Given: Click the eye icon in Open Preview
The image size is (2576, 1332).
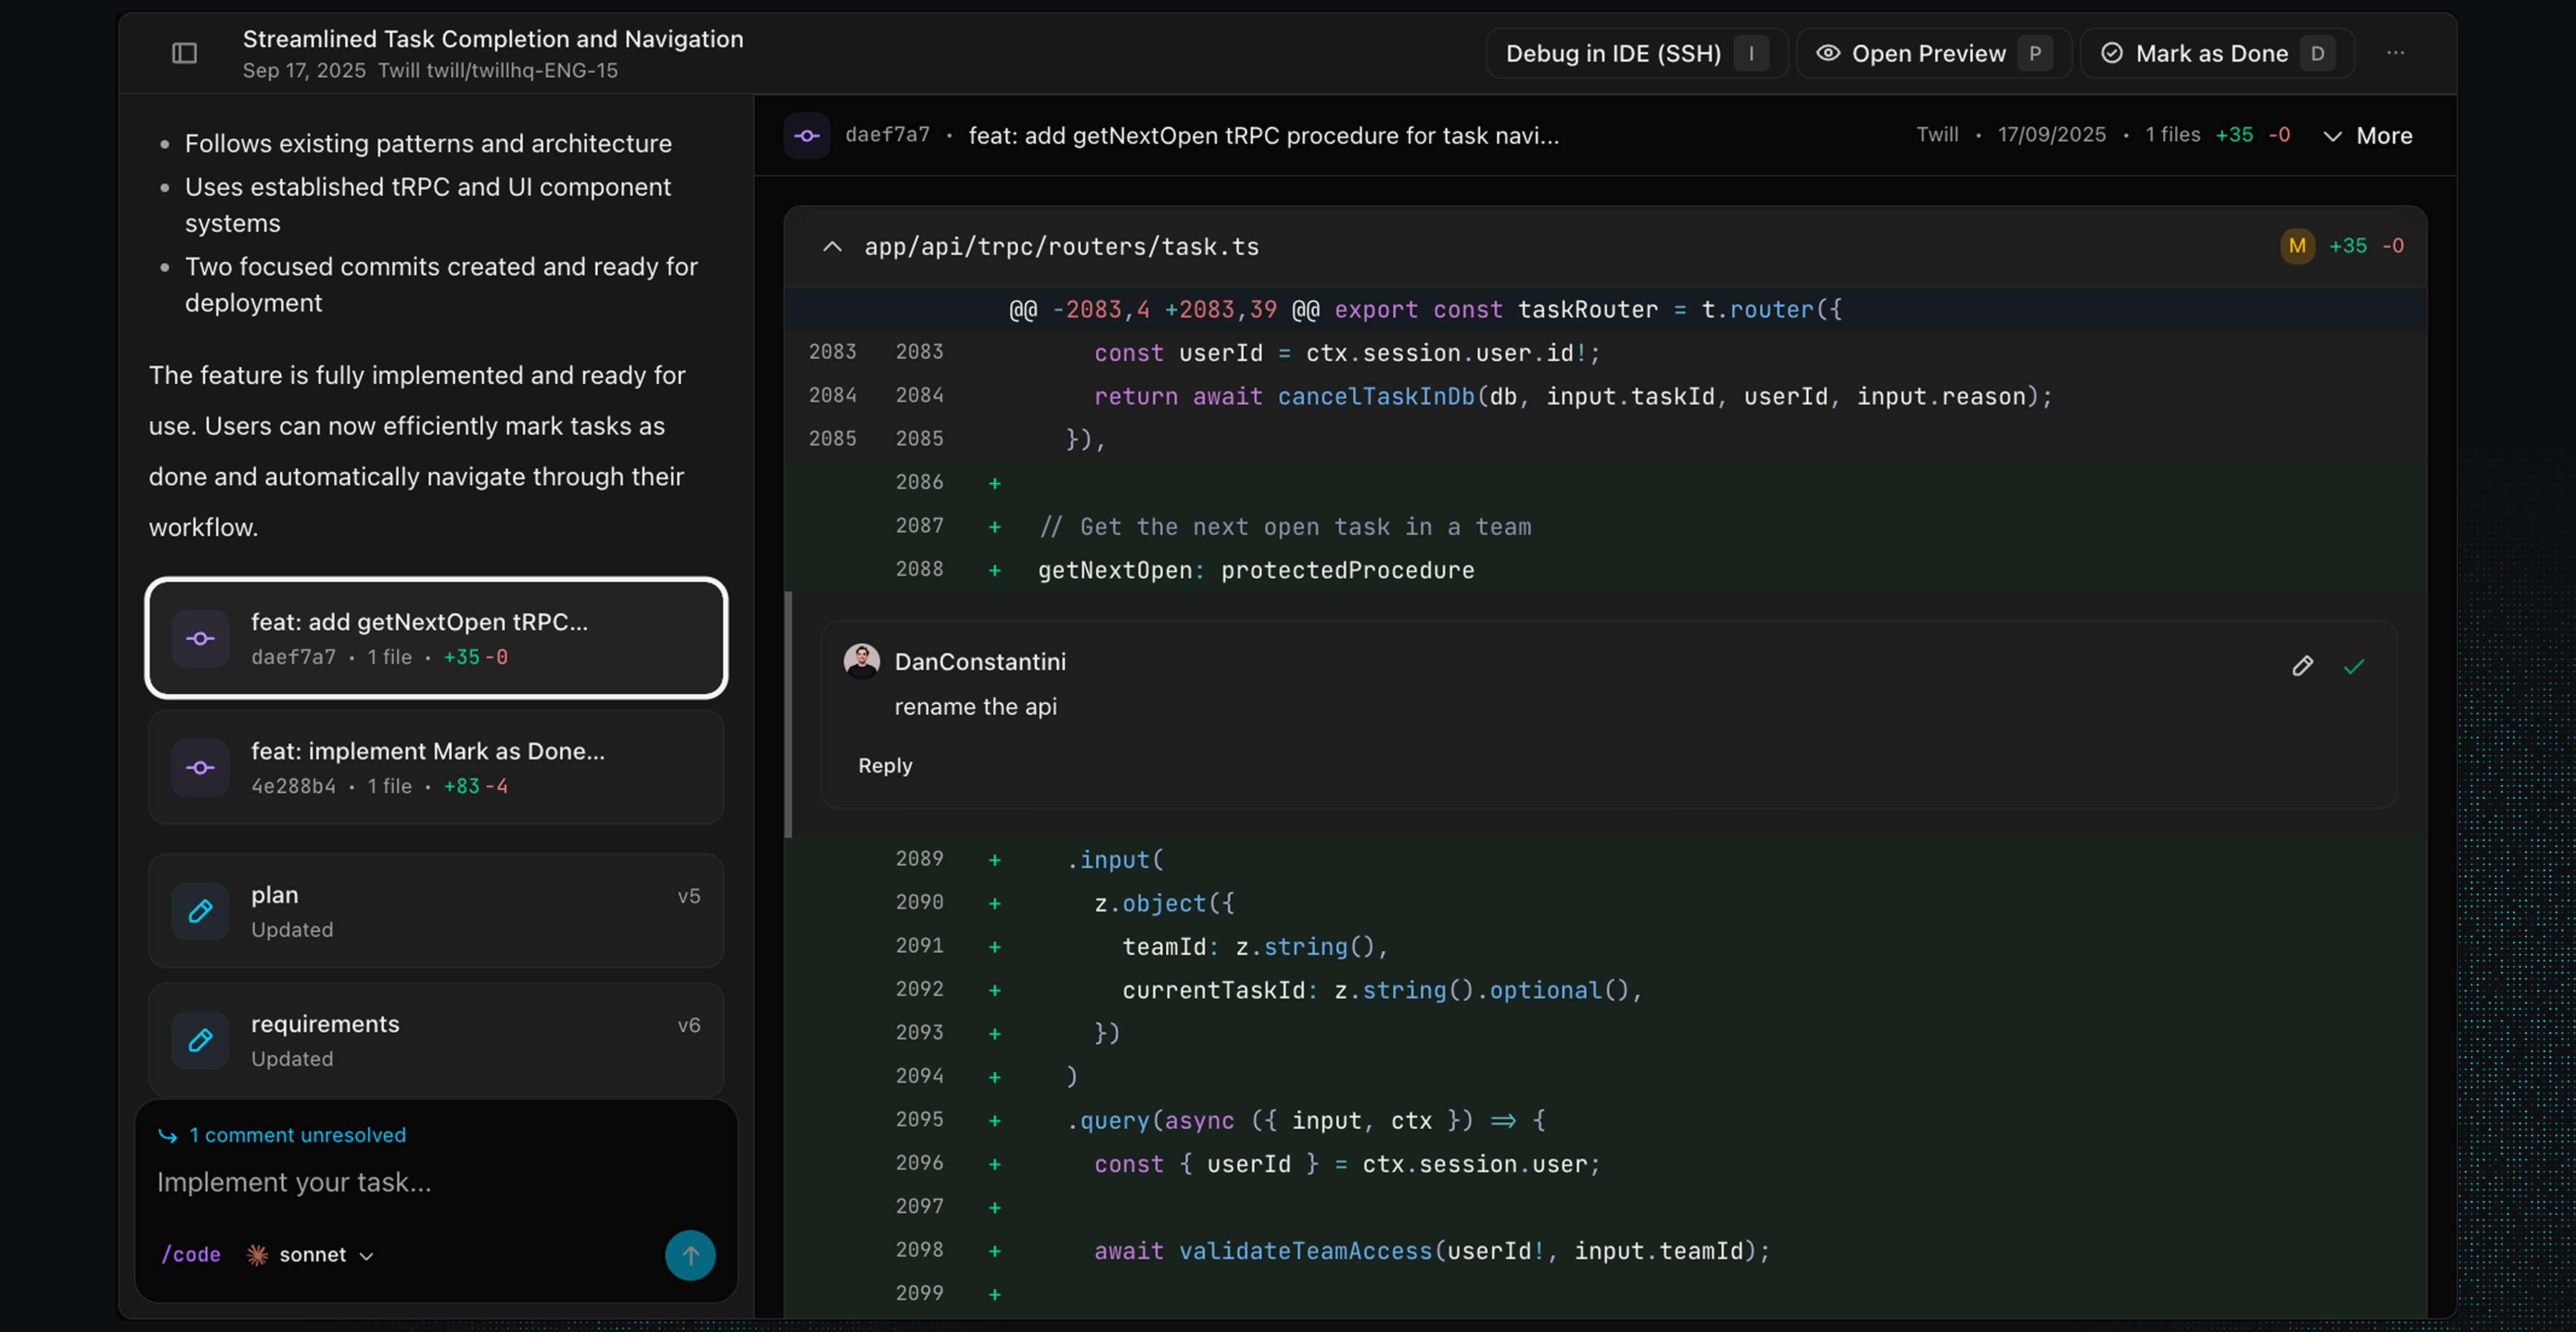Looking at the screenshot, I should coord(1827,53).
